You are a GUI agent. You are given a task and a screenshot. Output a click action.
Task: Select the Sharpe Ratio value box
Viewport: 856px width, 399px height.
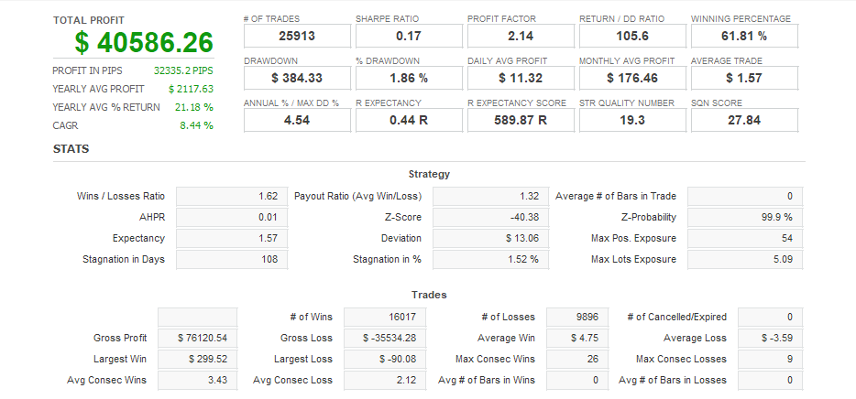409,36
